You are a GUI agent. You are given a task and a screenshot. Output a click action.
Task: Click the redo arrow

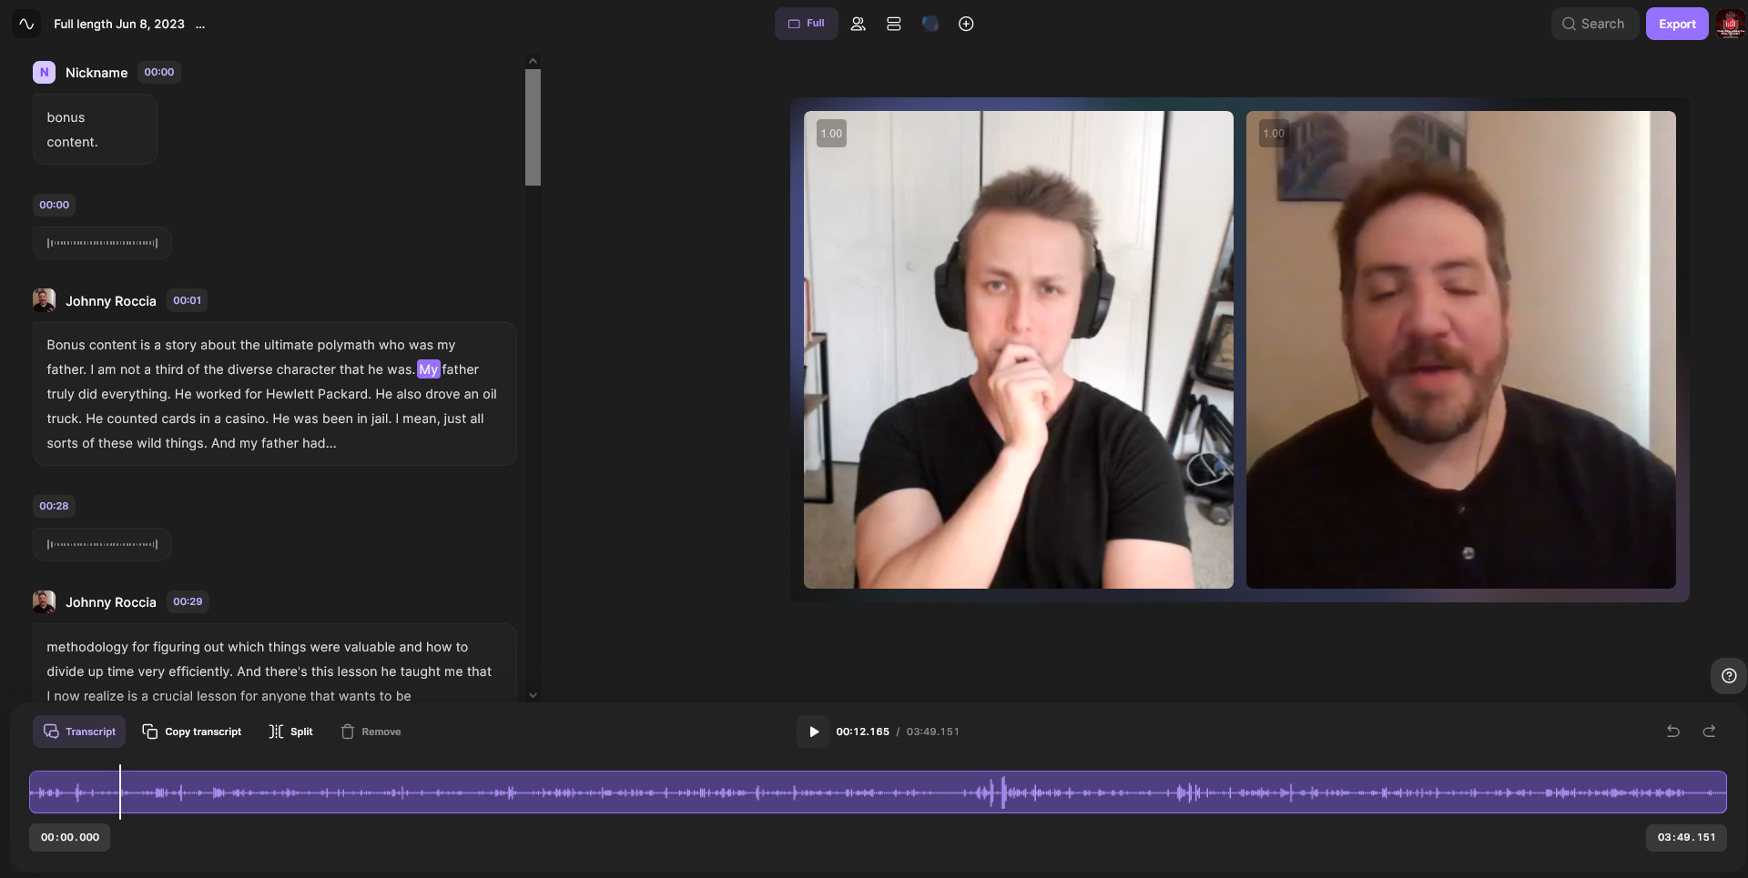click(x=1709, y=732)
